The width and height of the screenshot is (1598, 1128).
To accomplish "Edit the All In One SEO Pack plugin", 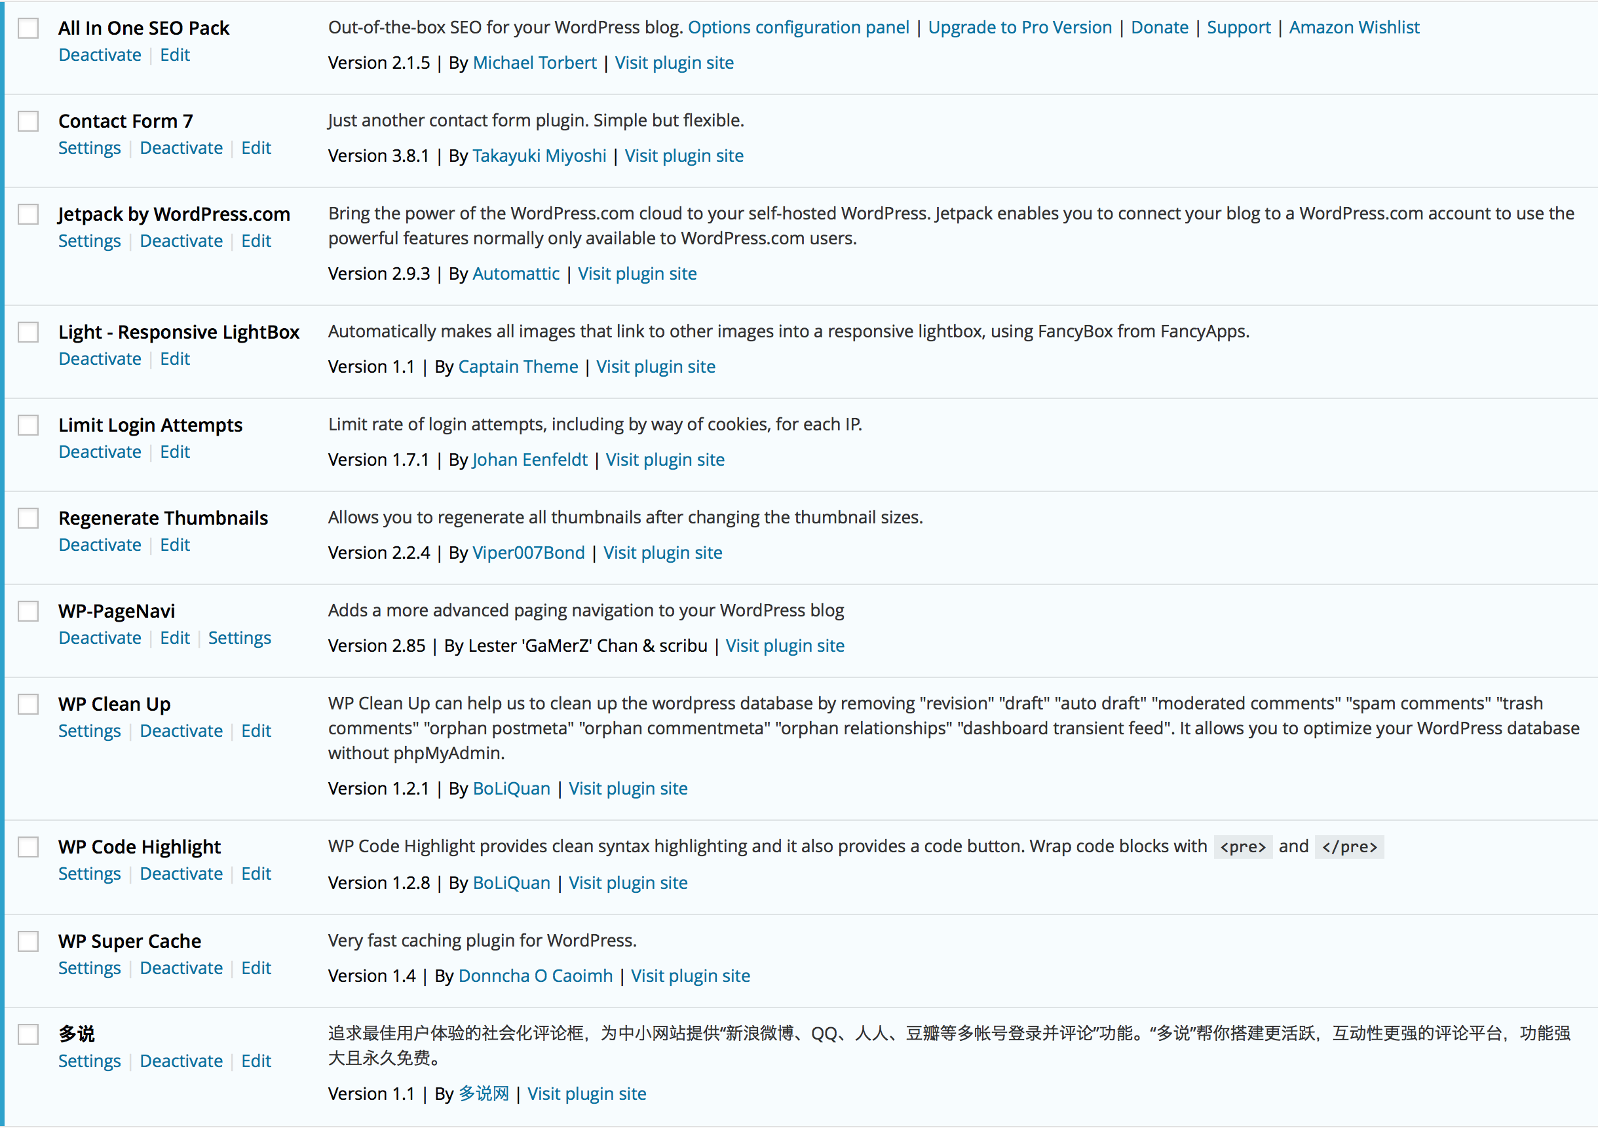I will [175, 55].
